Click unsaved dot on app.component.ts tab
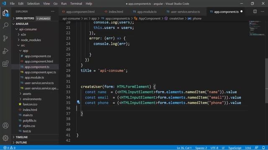This screenshot has height=150, width=268. tap(242, 11)
